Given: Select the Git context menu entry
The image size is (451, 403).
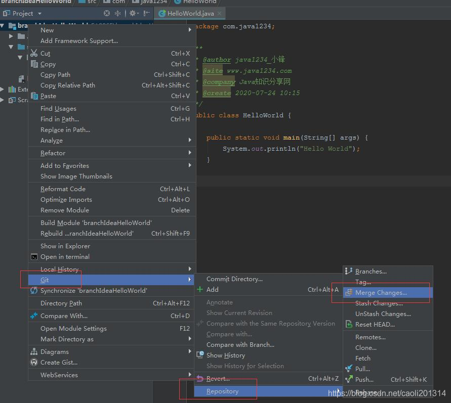Looking at the screenshot, I should [111, 280].
